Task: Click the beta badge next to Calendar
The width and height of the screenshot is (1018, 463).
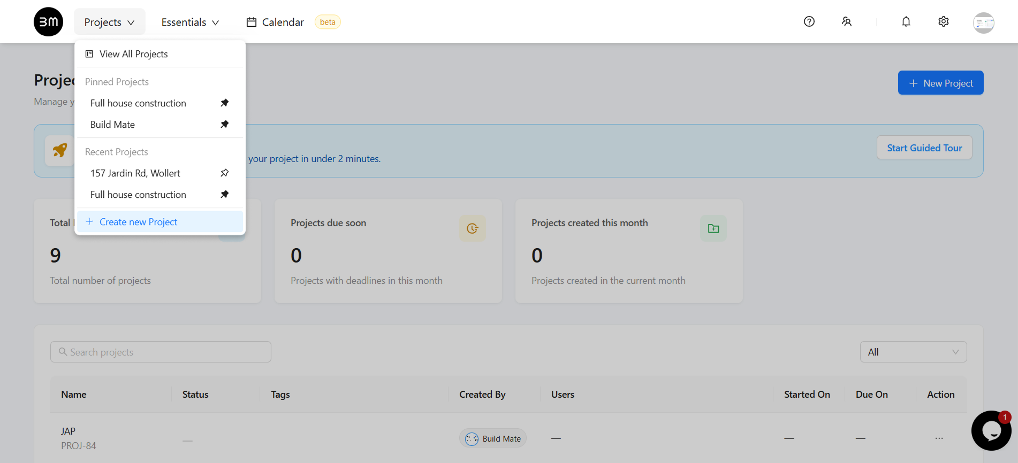Action: [x=328, y=22]
